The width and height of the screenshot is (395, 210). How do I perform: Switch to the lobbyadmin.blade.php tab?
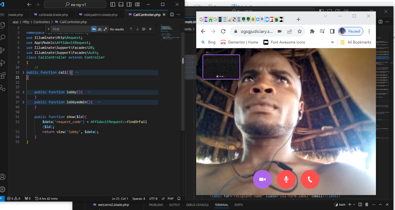coord(100,15)
